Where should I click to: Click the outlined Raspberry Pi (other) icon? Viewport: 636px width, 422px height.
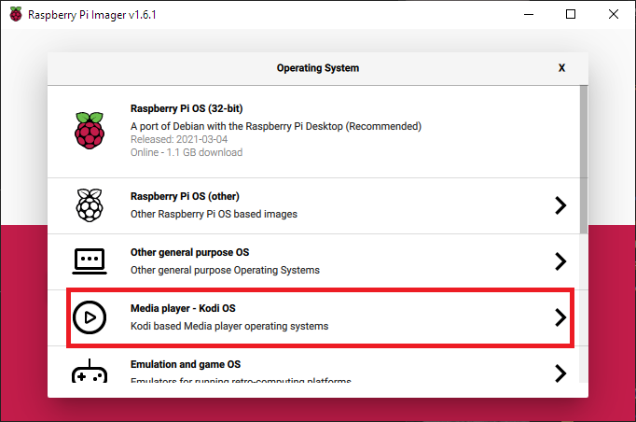(x=90, y=205)
